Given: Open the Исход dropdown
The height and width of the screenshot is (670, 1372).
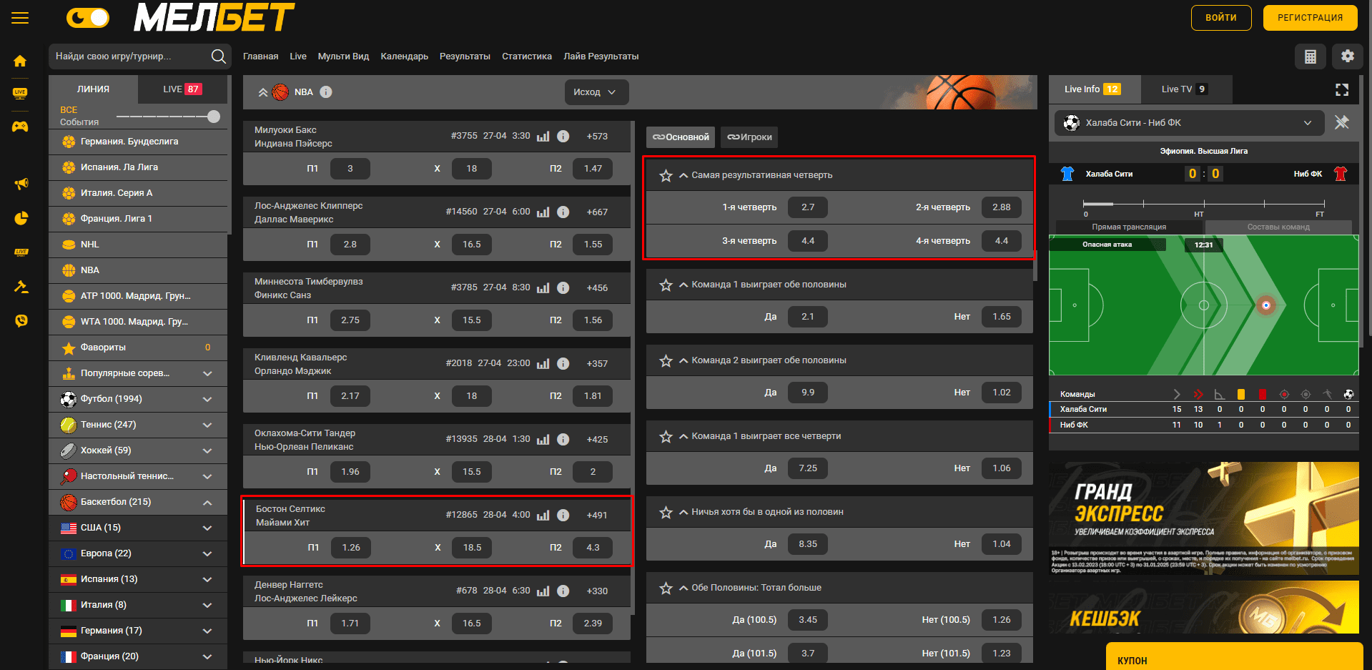Looking at the screenshot, I should (x=596, y=92).
